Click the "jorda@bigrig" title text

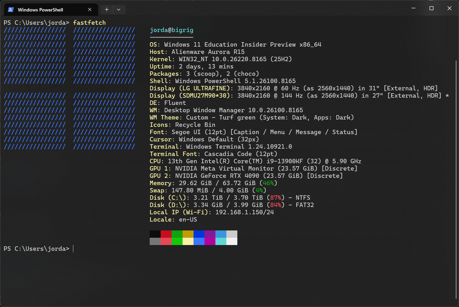click(x=172, y=30)
